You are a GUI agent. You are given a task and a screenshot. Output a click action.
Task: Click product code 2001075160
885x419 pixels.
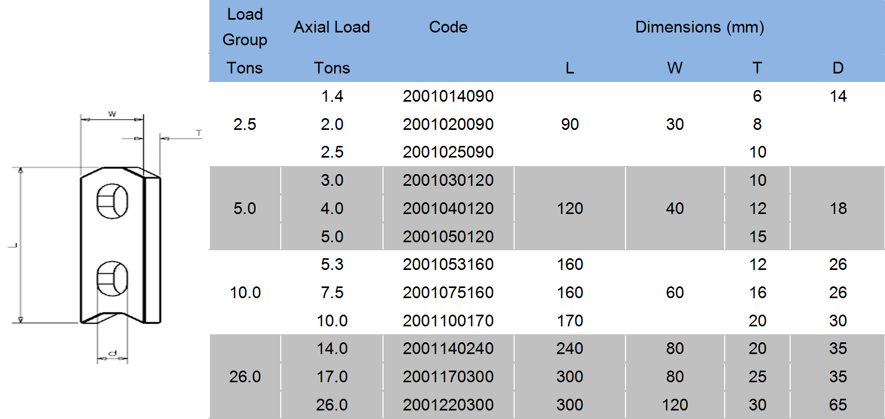[448, 292]
